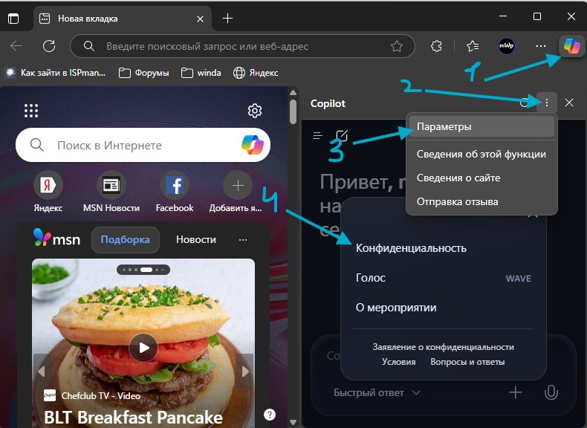Click the Chefclub TV - Video source
The width and height of the screenshot is (587, 428).
(x=91, y=396)
